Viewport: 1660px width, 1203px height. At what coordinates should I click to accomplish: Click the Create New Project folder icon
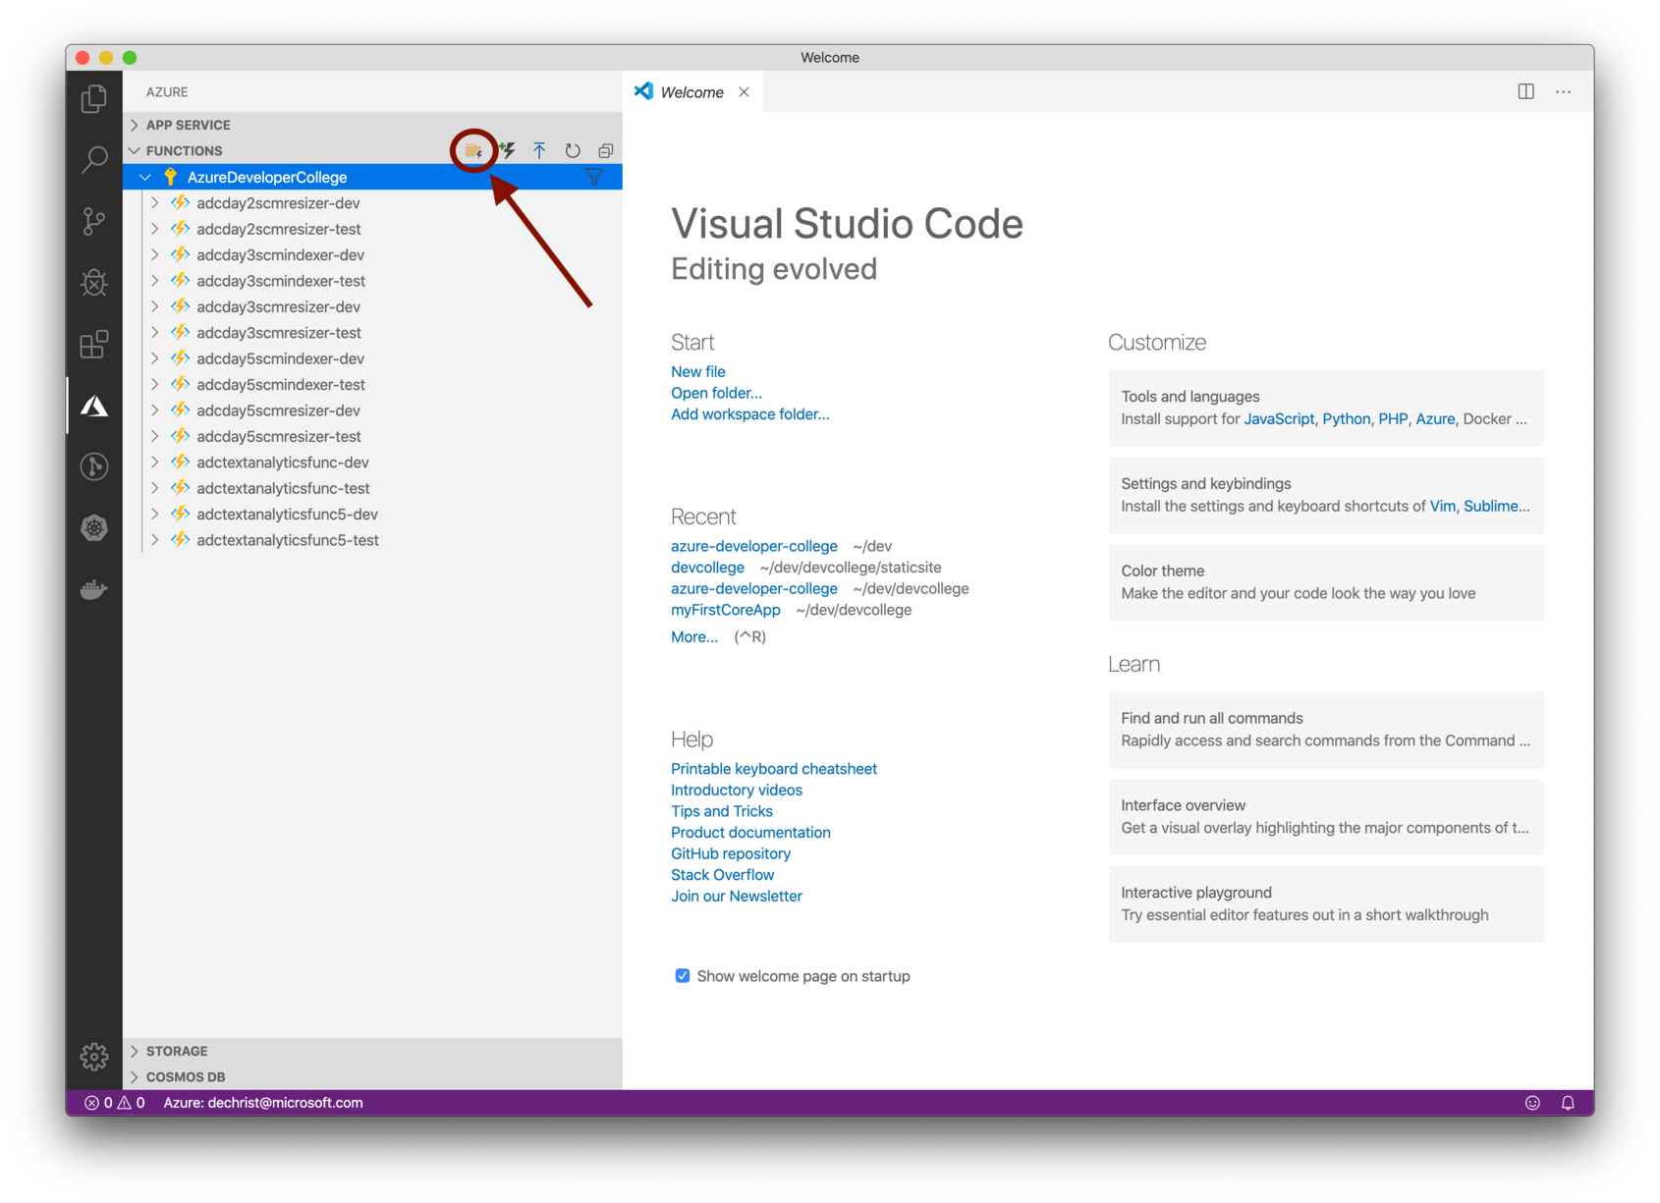tap(473, 151)
